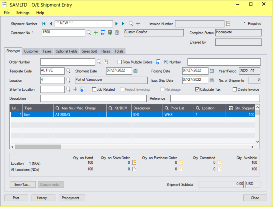The height and width of the screenshot is (207, 273).
Task: Open customer inquiry icon
Action: (x=117, y=33)
